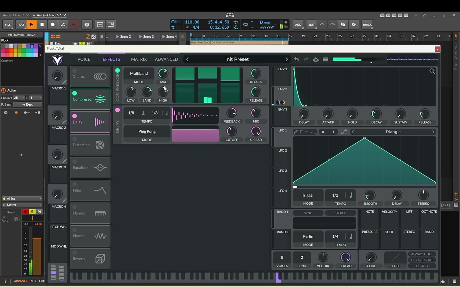
Task: Click the LFO 1 paint brush icon
Action: coord(296,132)
